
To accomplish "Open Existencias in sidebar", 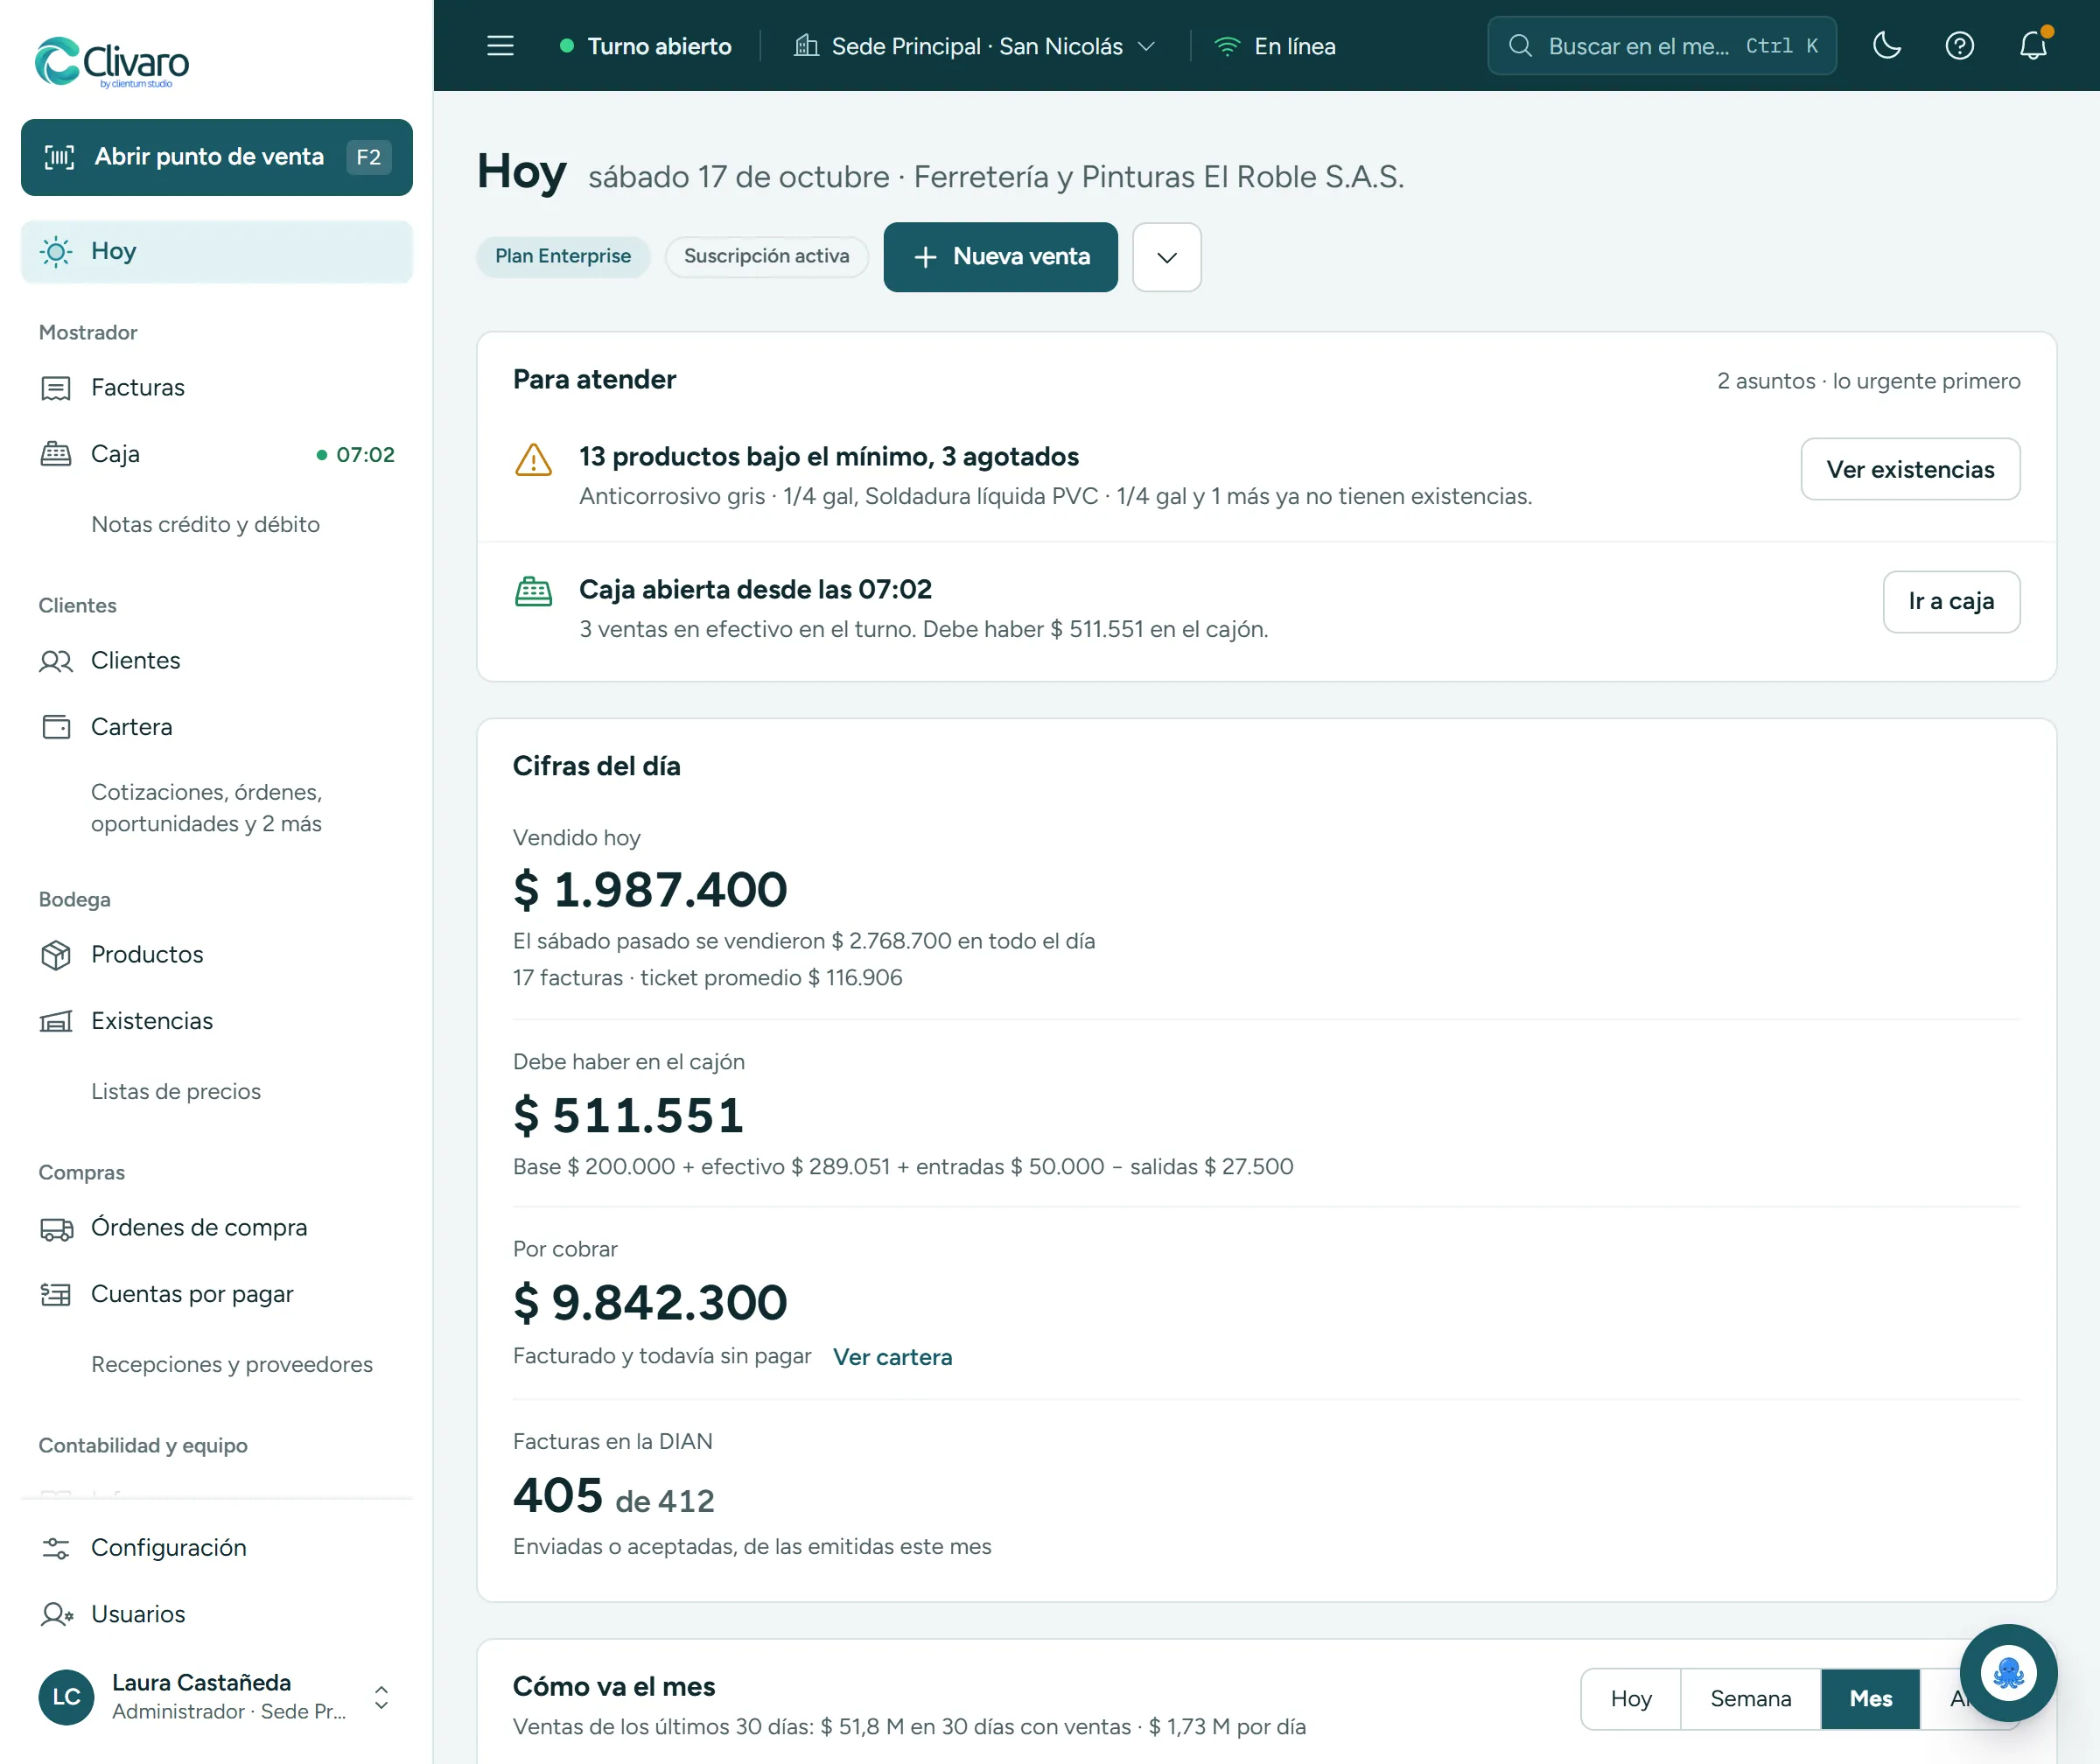I will pyautogui.click(x=217, y=1021).
